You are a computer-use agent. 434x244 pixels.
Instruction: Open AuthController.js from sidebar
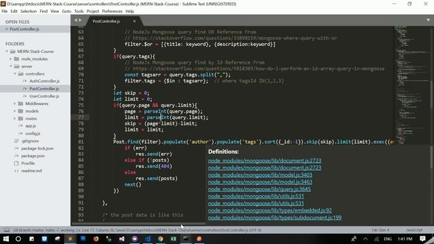tap(44, 81)
